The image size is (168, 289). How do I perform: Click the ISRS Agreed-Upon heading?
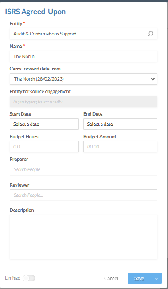tap(35, 12)
